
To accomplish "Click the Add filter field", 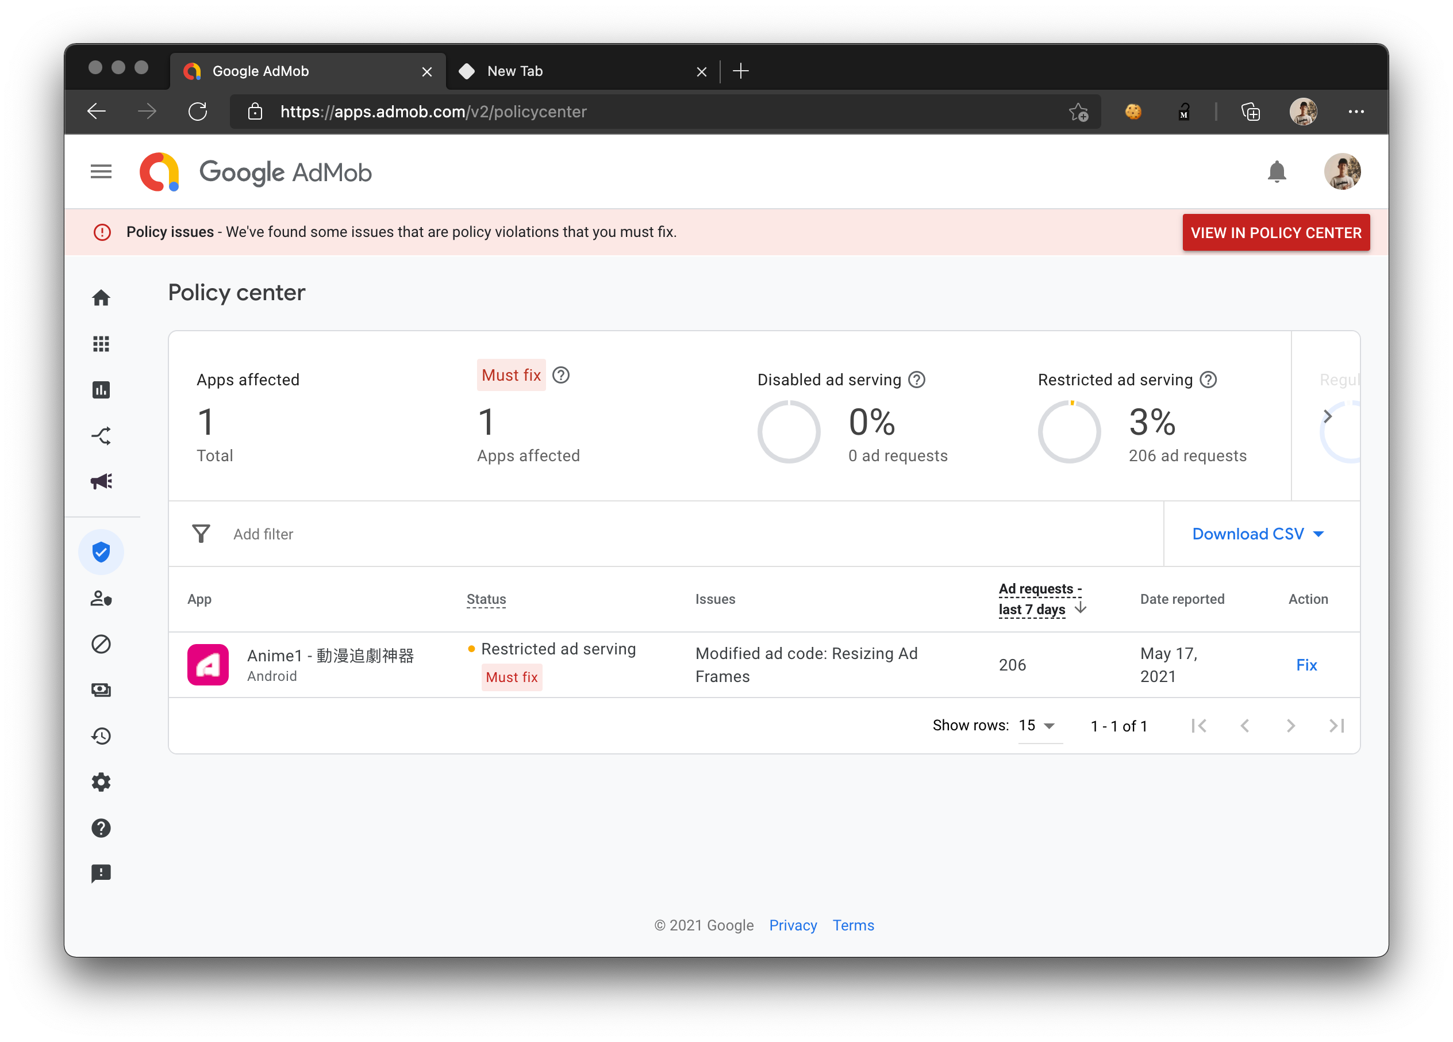I will point(263,534).
